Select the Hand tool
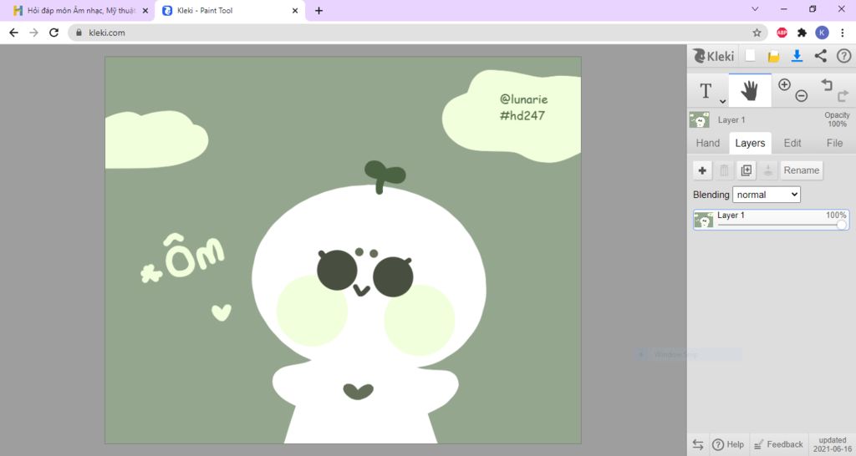Viewport: 856px width, 456px height. (750, 90)
